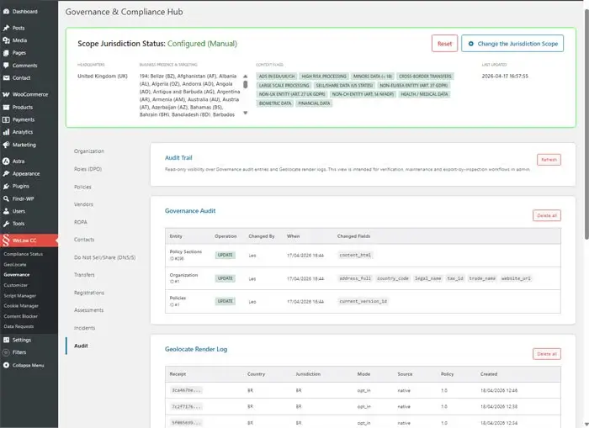Open the Payments icon
Viewport: 589px width, 428px height.
pyautogui.click(x=6, y=119)
